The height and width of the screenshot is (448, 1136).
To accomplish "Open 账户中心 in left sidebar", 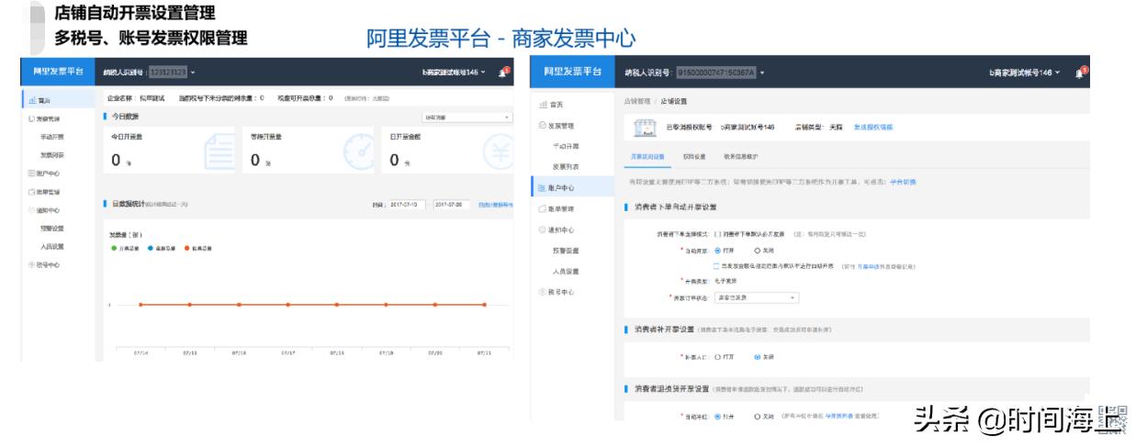I will coord(49,174).
